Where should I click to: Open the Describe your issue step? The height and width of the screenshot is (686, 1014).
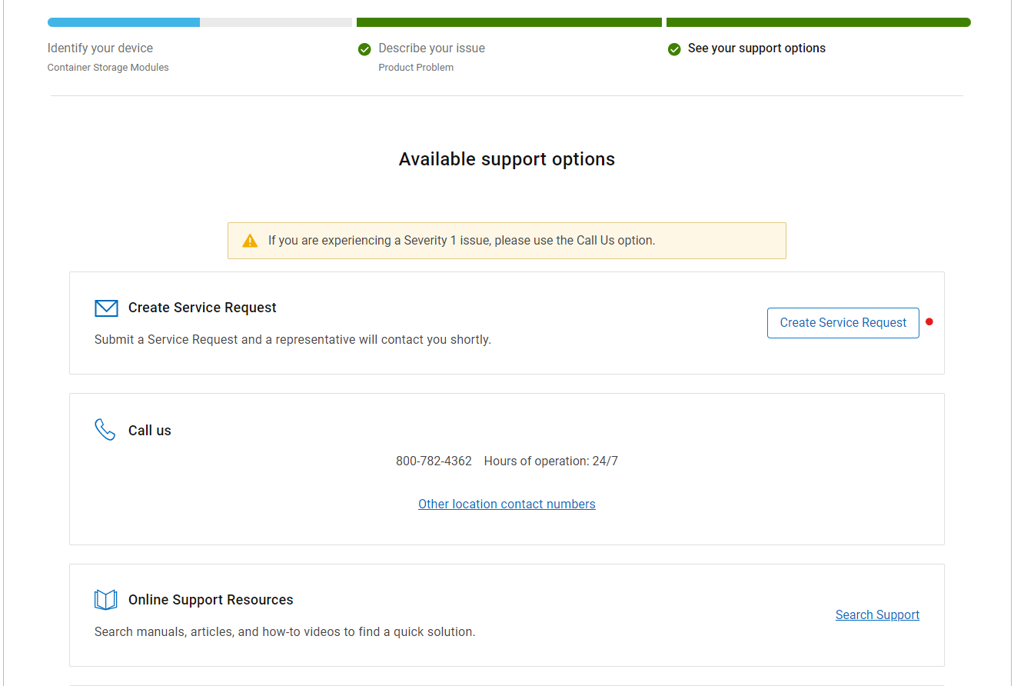[431, 48]
